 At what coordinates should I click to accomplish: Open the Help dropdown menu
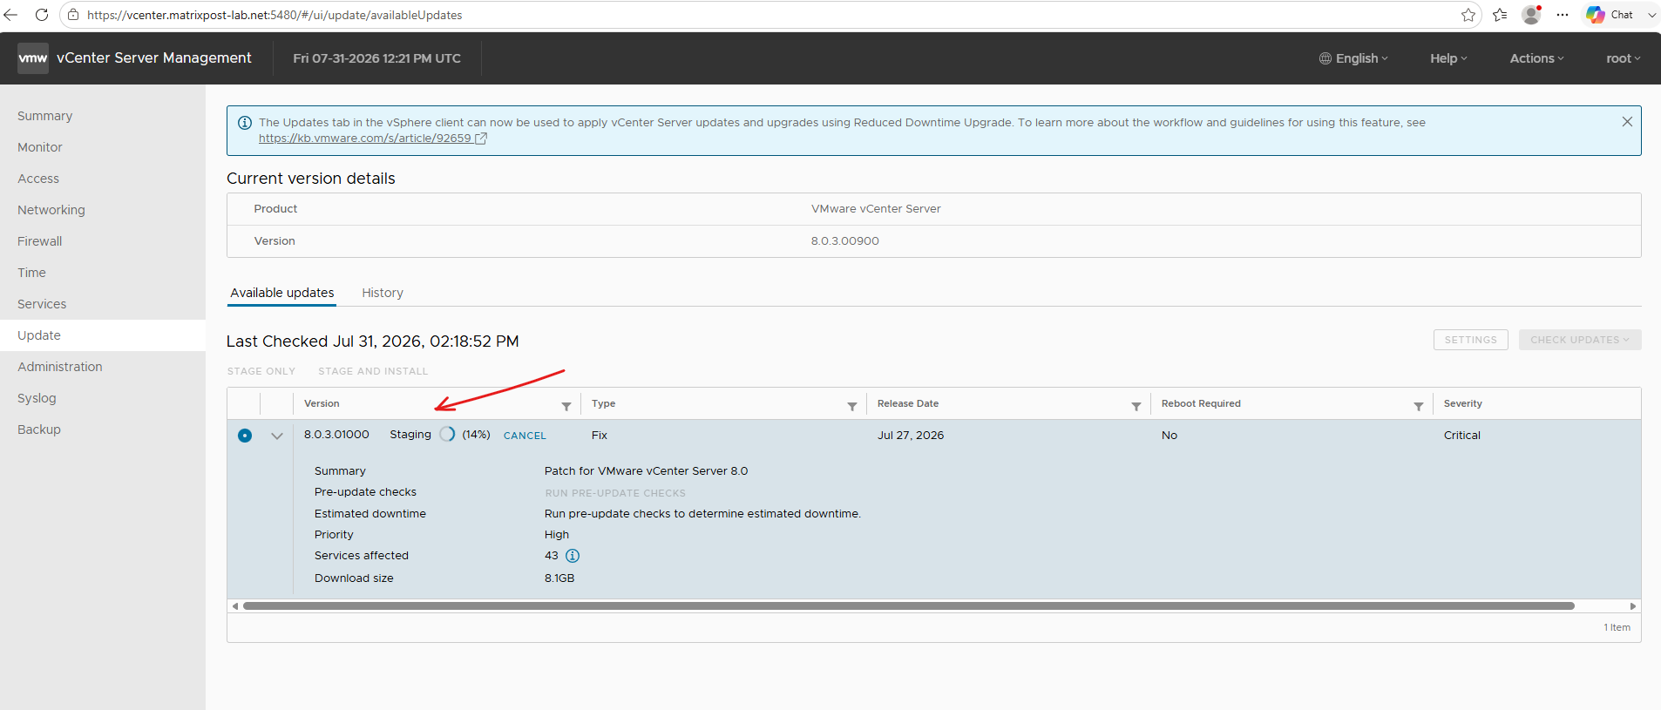click(x=1448, y=58)
